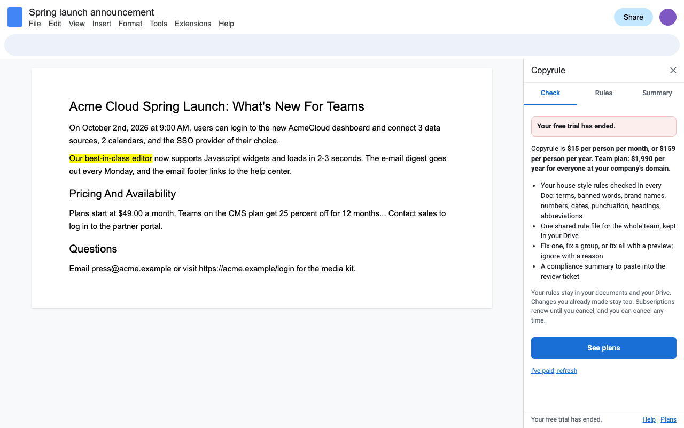Click the heading "Acme Cloud Spring Launch: What's New For Teams"
This screenshot has width=684, height=428.
pos(217,106)
